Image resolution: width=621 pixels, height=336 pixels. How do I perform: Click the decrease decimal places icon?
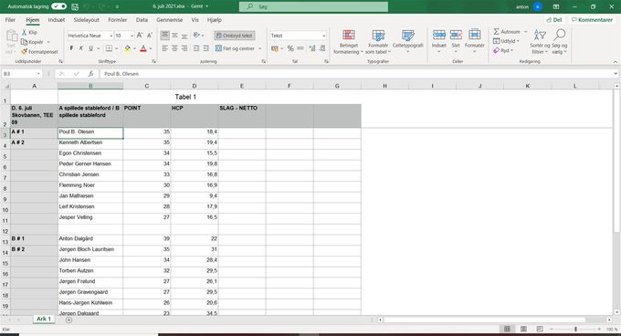322,48
